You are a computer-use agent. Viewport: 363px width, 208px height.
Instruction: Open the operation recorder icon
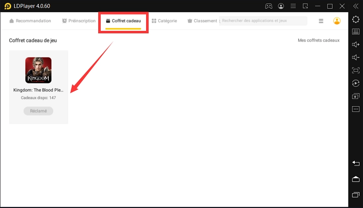click(x=356, y=83)
